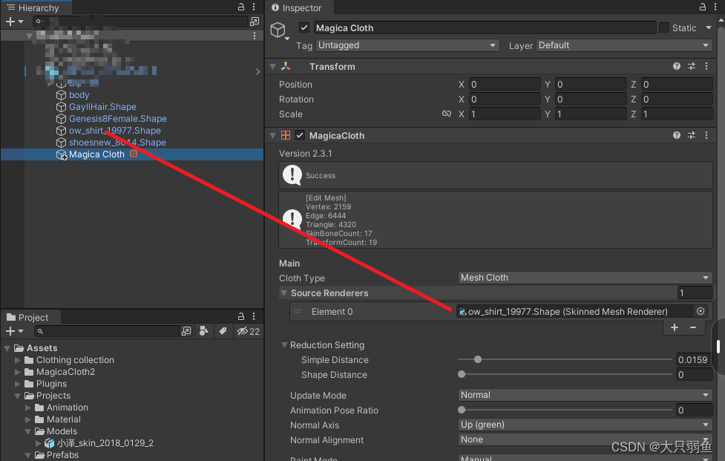Collapse the MagicaCloth component
The height and width of the screenshot is (461, 725).
coord(273,136)
